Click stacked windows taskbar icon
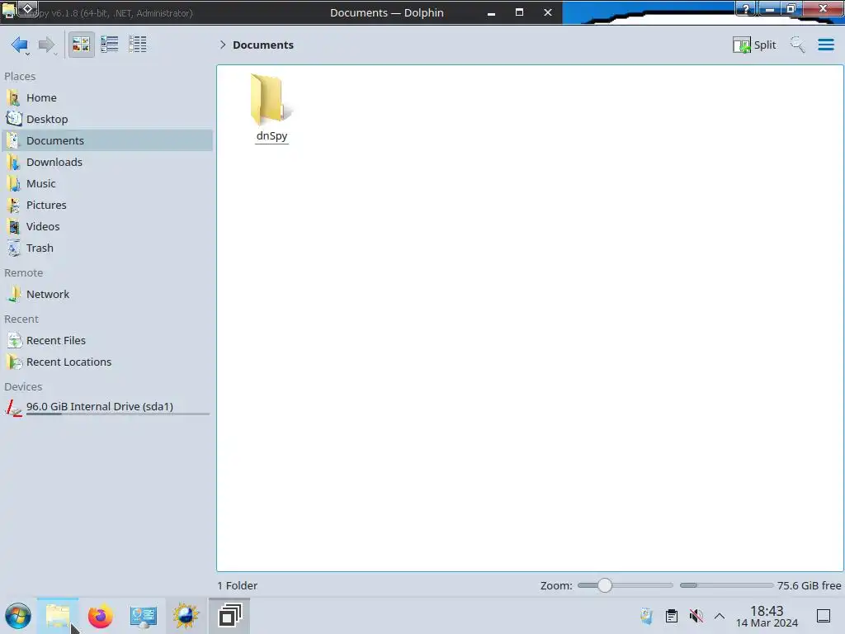This screenshot has height=634, width=845. coord(229,616)
